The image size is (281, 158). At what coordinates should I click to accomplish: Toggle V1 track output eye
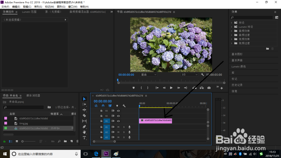(119, 121)
